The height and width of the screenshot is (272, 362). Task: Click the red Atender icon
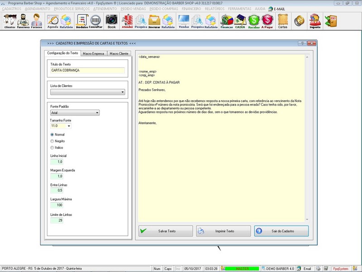pos(127,21)
